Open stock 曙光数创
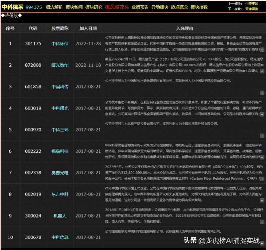Screen dimensions: 266x250 [60, 65]
